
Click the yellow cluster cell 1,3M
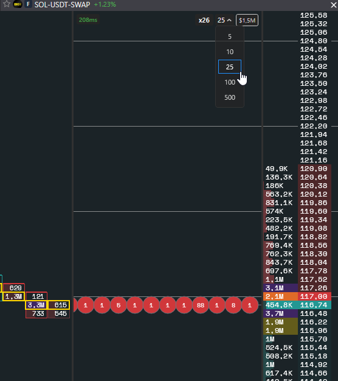coord(13,296)
